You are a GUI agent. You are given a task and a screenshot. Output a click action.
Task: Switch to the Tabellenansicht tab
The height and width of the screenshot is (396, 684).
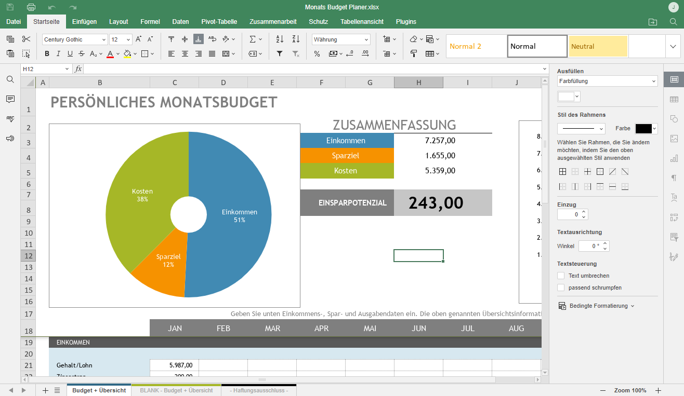[362, 22]
